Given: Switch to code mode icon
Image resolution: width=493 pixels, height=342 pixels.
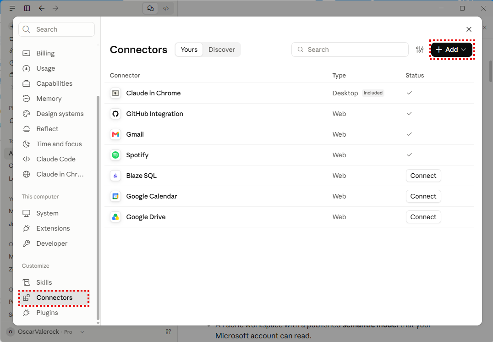Looking at the screenshot, I should 166,8.
